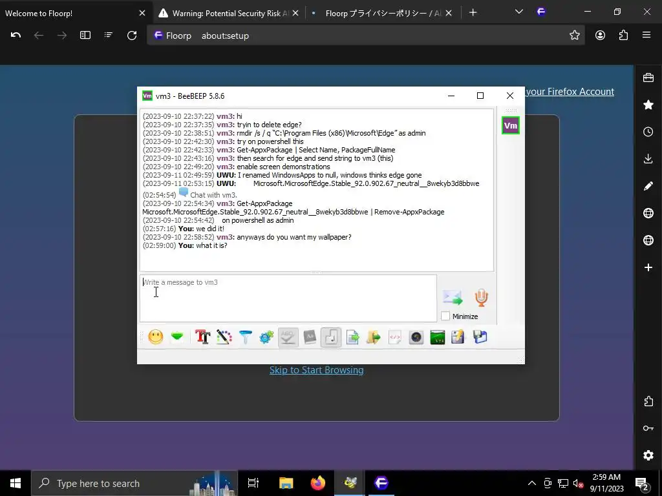
Task: Close the Security Risk warning tab
Action: [x=295, y=13]
